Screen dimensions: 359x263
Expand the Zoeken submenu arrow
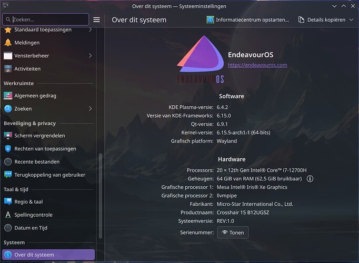tap(90, 109)
